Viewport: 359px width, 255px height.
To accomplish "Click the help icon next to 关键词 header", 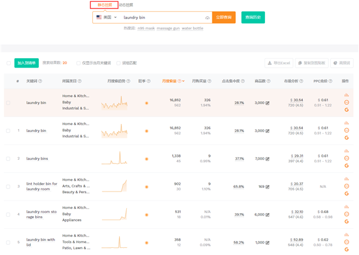I will pyautogui.click(x=40, y=81).
